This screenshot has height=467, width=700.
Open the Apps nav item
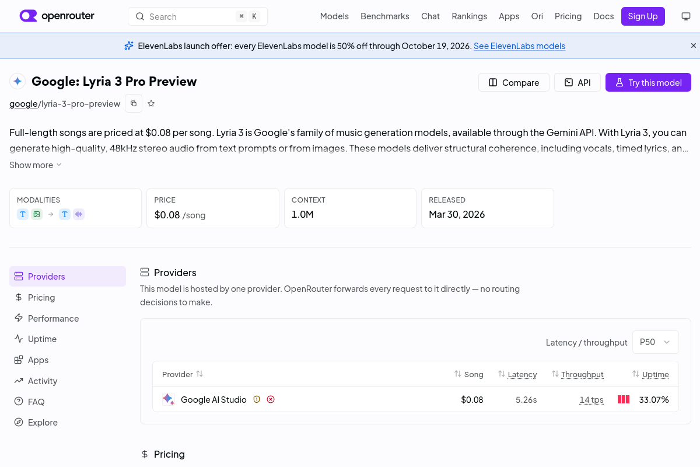[x=509, y=16]
